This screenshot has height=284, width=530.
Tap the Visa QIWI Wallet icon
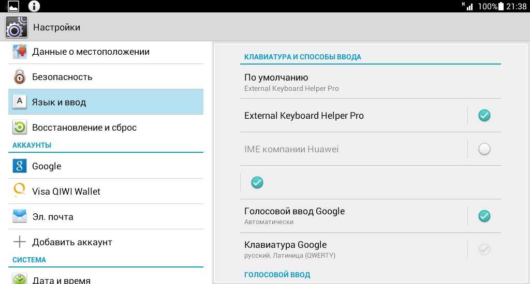(20, 191)
